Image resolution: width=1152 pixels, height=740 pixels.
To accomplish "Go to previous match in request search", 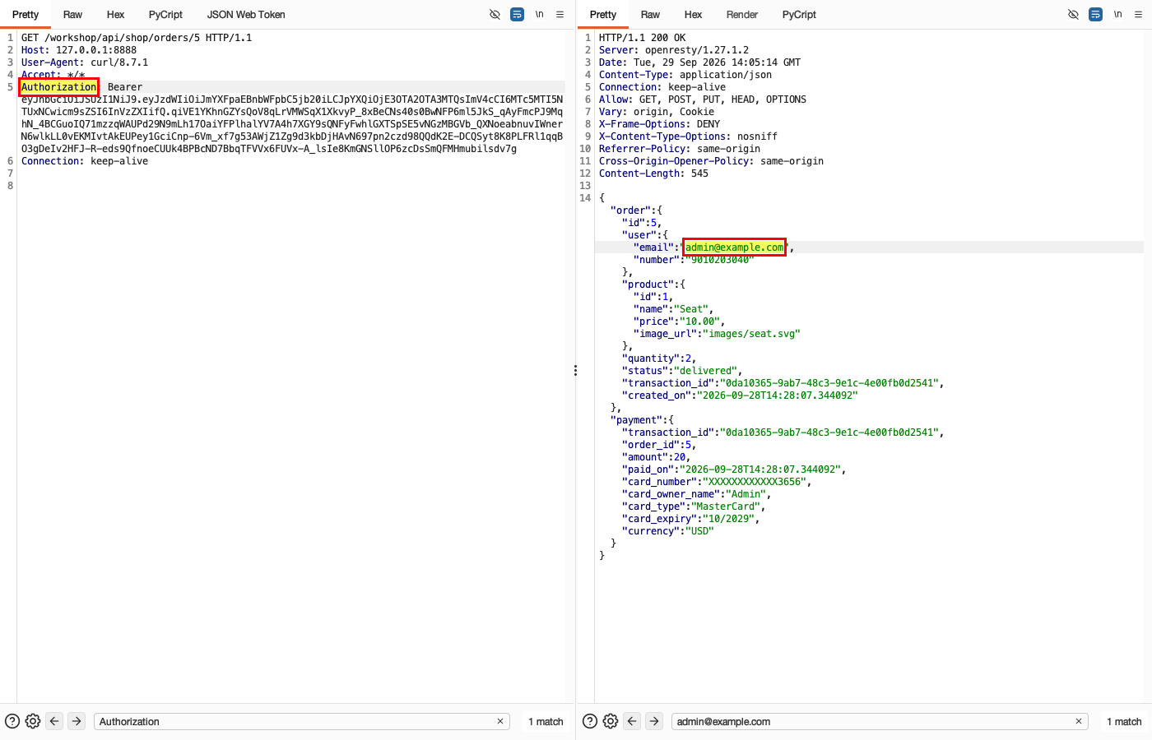I will click(x=54, y=721).
